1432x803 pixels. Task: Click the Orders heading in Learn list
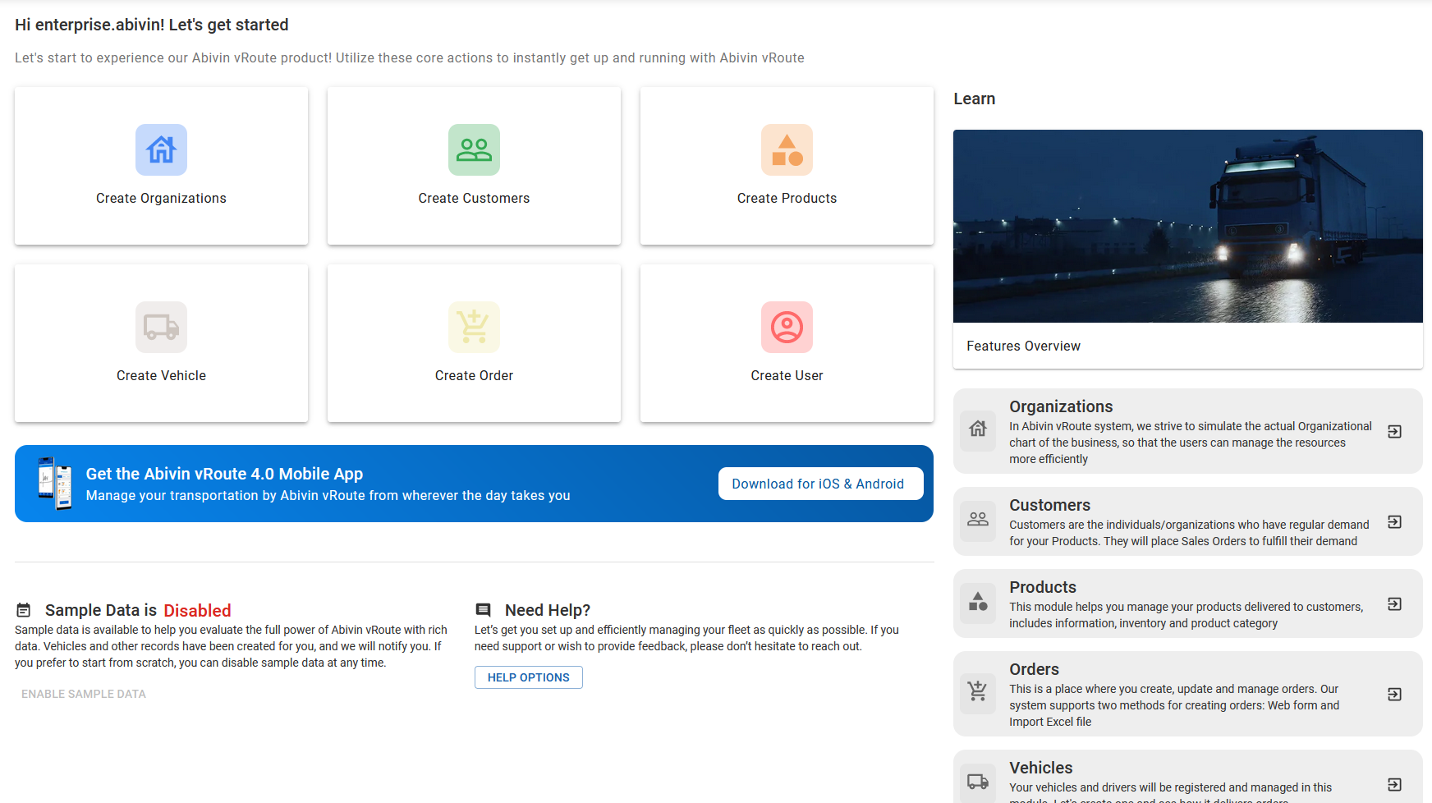coord(1034,669)
